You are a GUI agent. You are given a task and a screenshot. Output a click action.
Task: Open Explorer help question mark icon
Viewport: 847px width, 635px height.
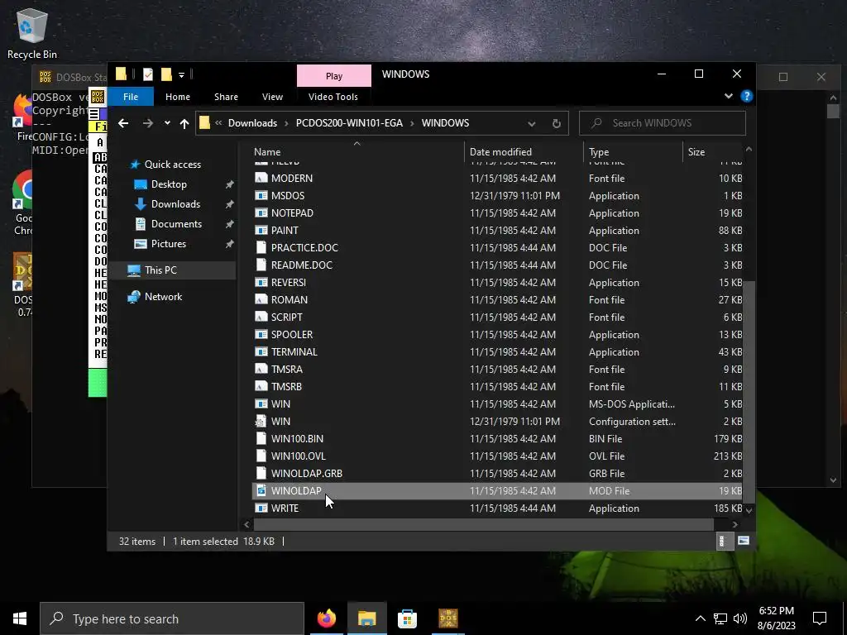pos(747,96)
